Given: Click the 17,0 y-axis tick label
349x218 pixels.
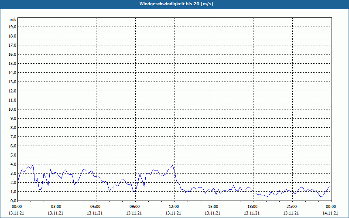Looking at the screenshot, I should [x=13, y=45].
